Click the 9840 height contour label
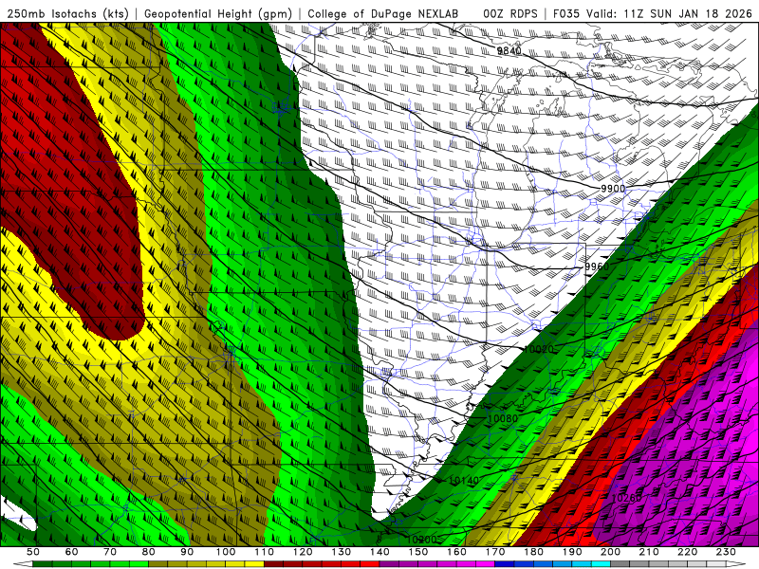 [x=509, y=51]
